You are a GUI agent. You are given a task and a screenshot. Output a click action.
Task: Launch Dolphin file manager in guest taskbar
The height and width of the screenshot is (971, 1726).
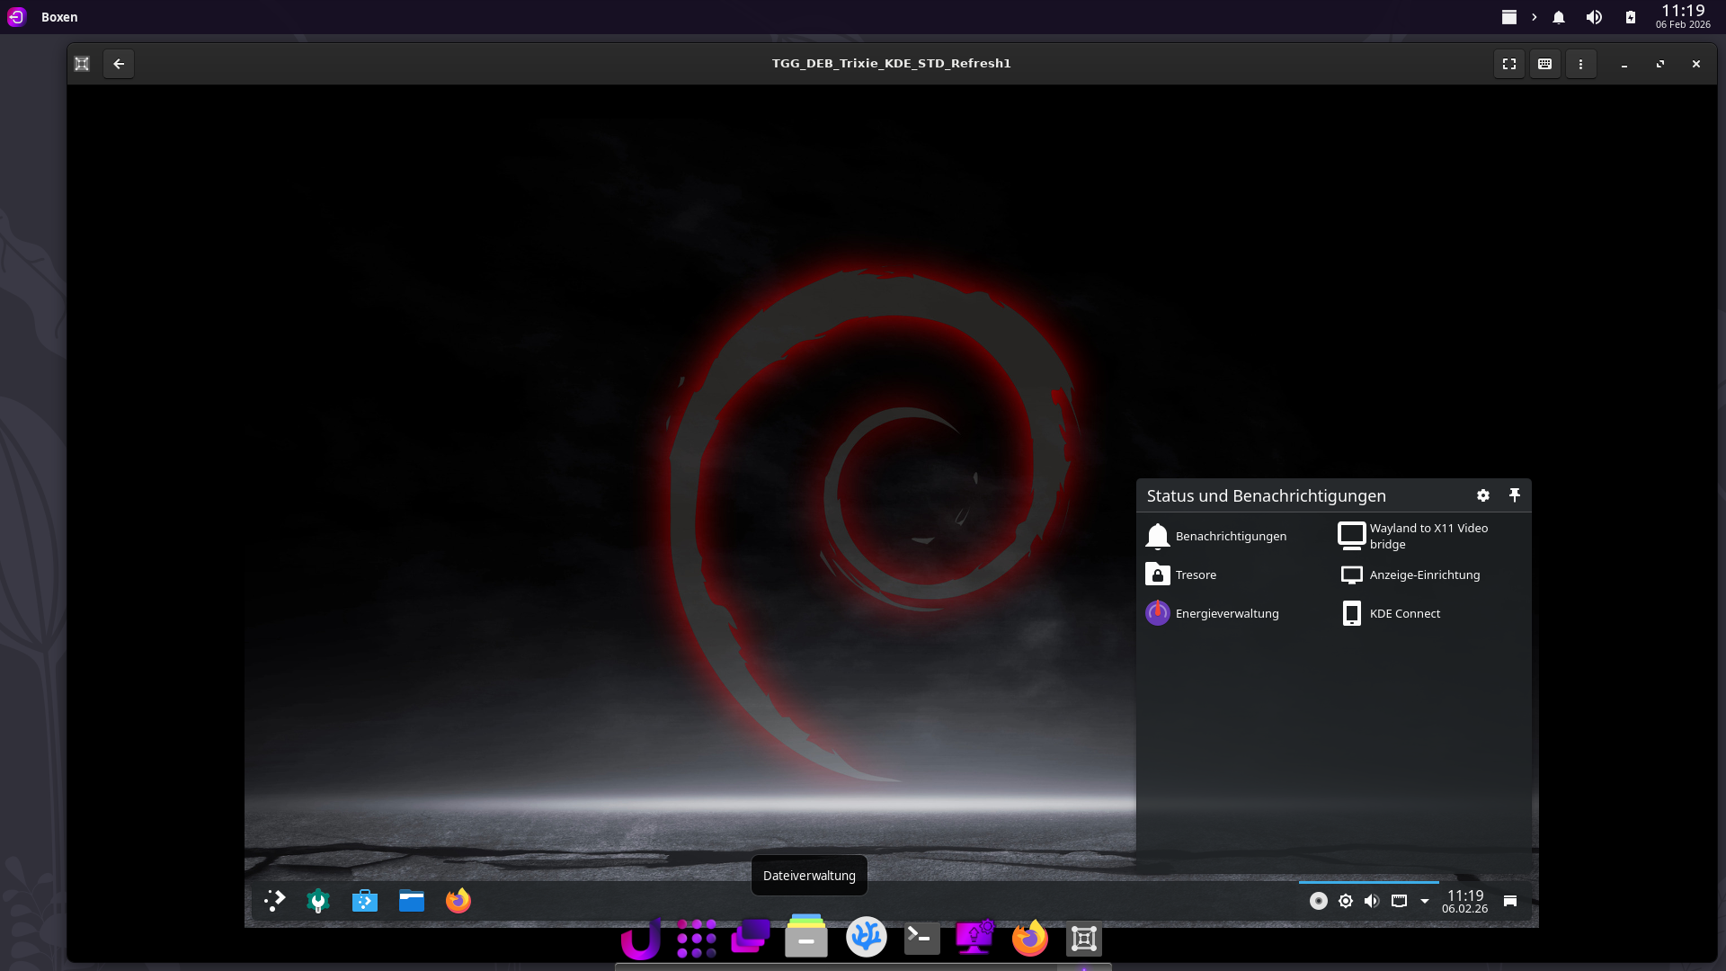coord(412,901)
